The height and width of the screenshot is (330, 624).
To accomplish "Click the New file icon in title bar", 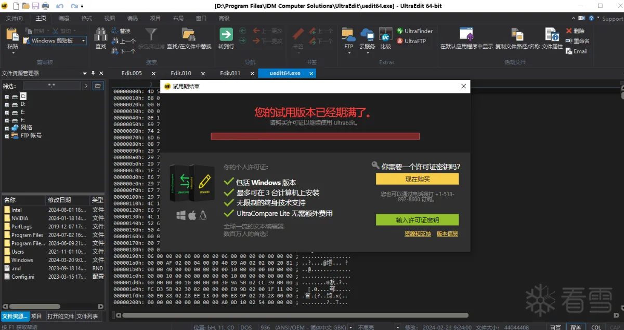I will (x=16, y=6).
